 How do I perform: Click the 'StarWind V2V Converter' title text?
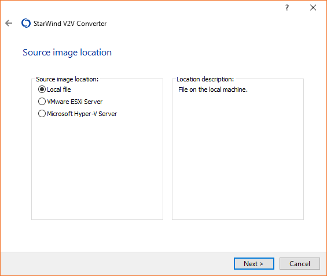point(70,24)
